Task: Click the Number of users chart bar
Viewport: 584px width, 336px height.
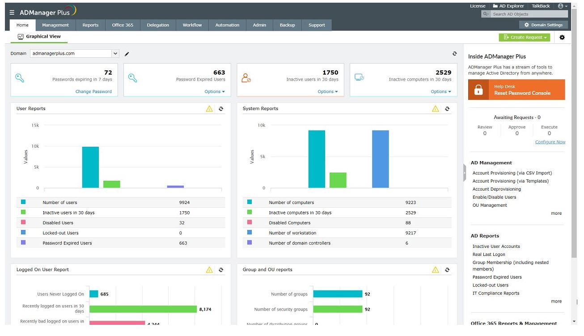Action: [90, 167]
